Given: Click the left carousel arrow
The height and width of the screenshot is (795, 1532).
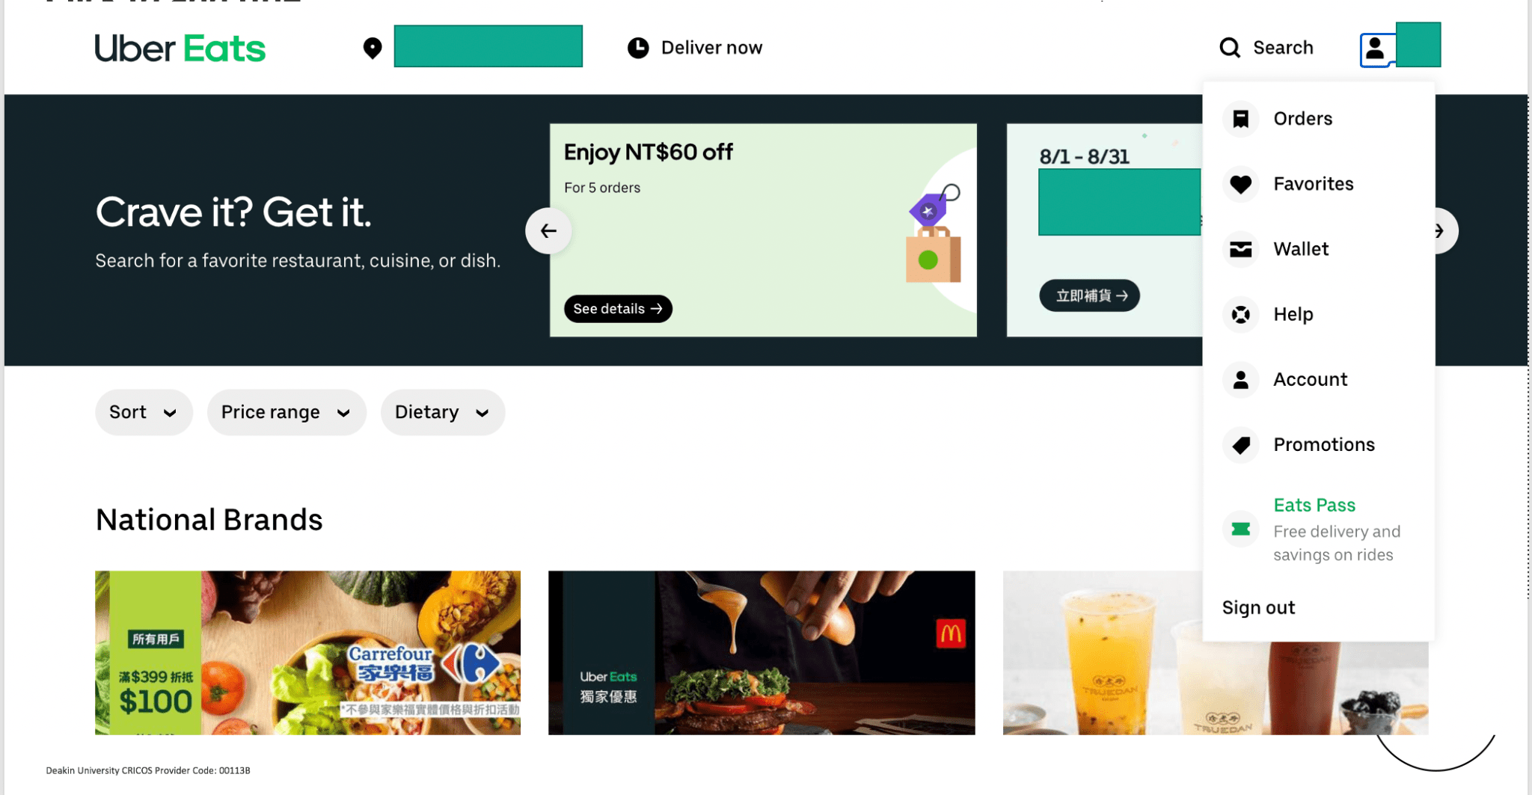Looking at the screenshot, I should coord(548,231).
